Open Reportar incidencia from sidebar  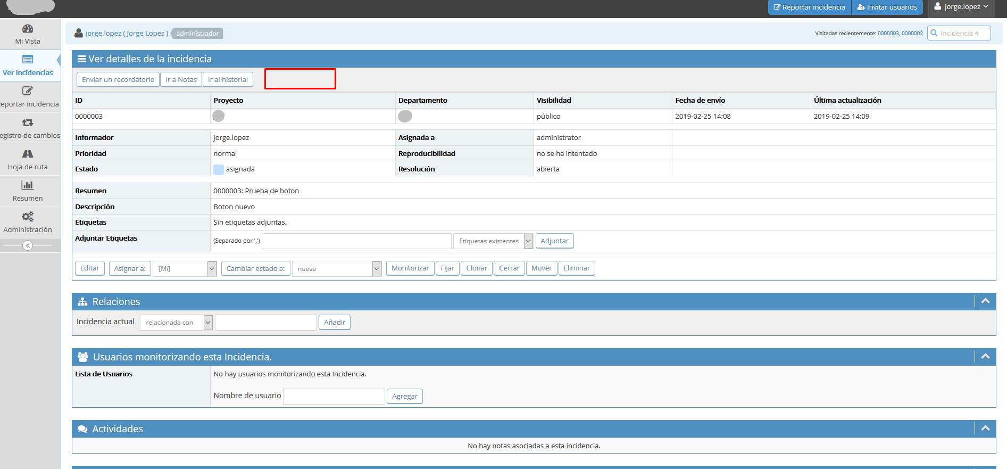(x=28, y=91)
